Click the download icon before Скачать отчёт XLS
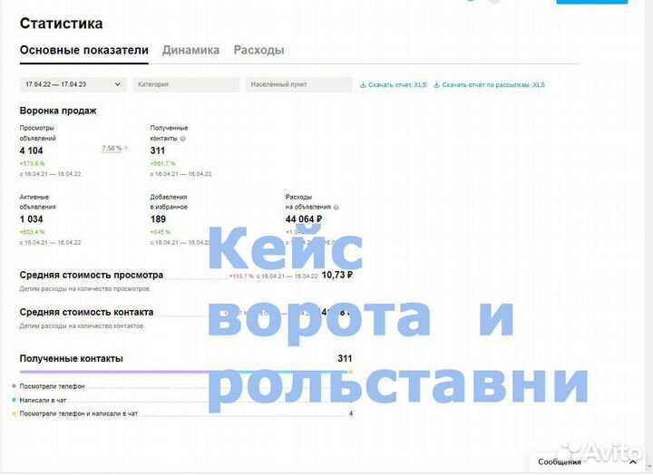Viewport: 653px width, 475px height. tap(363, 85)
